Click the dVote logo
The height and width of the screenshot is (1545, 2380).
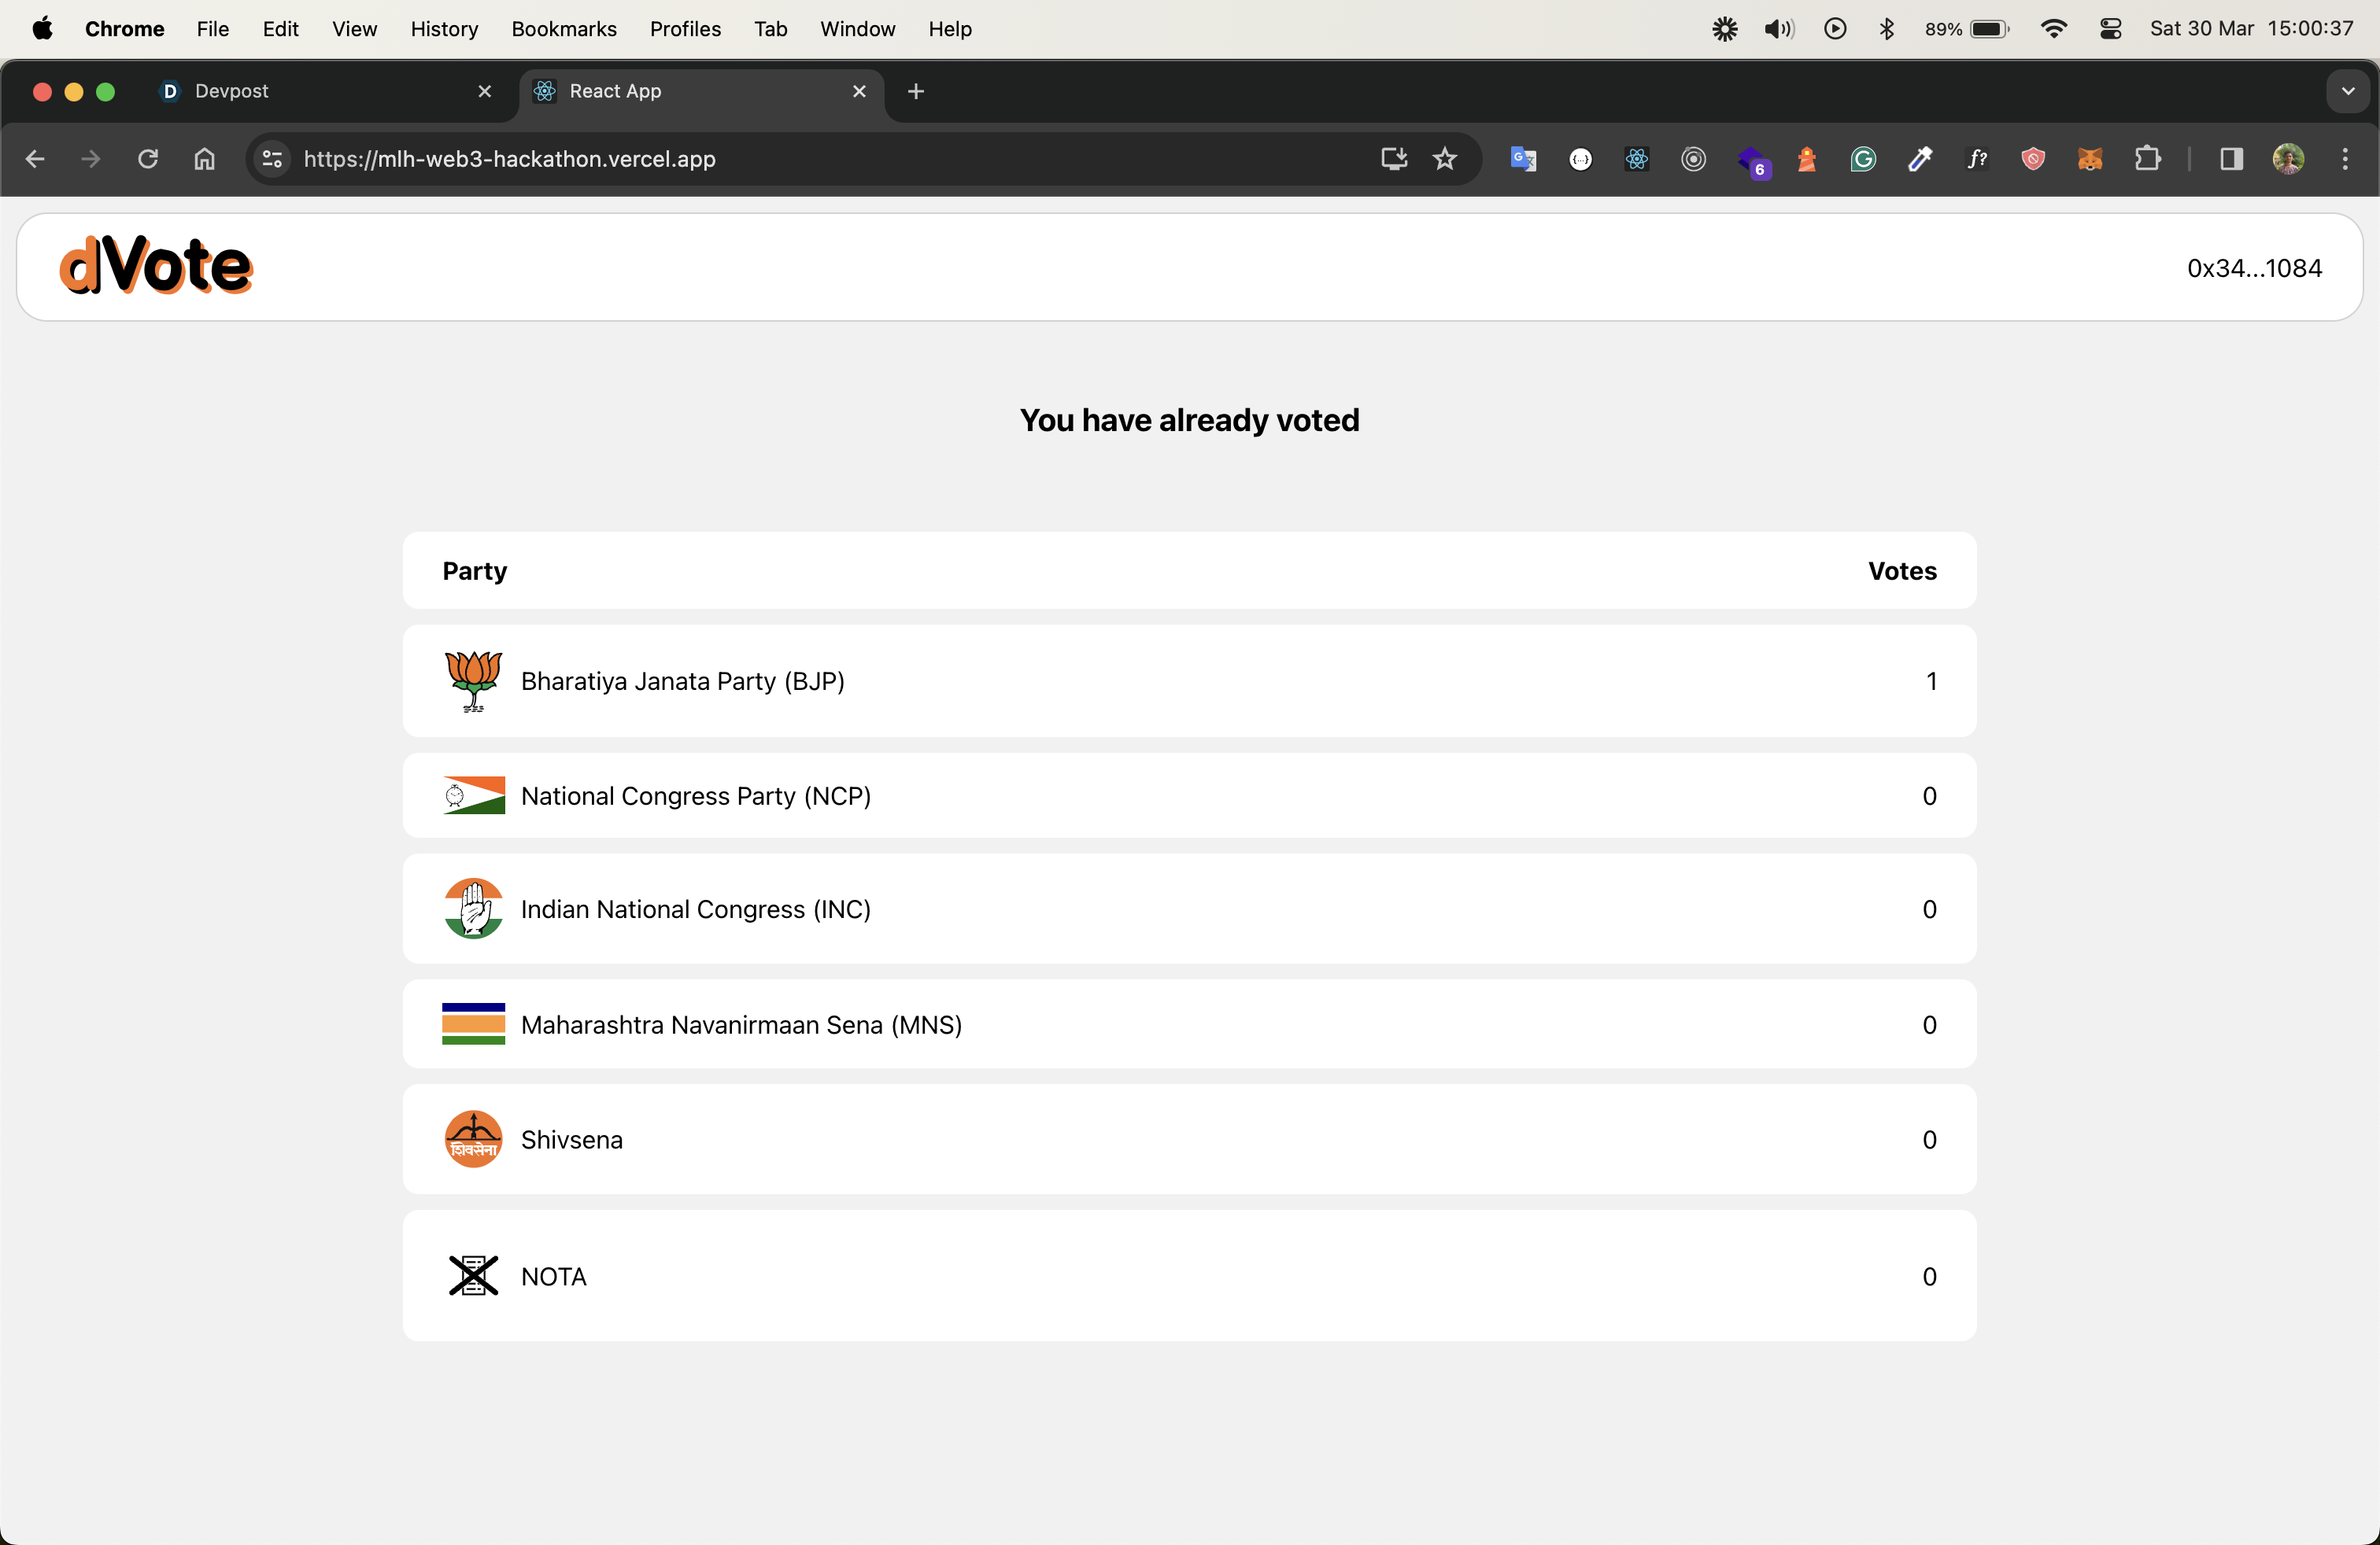click(156, 266)
